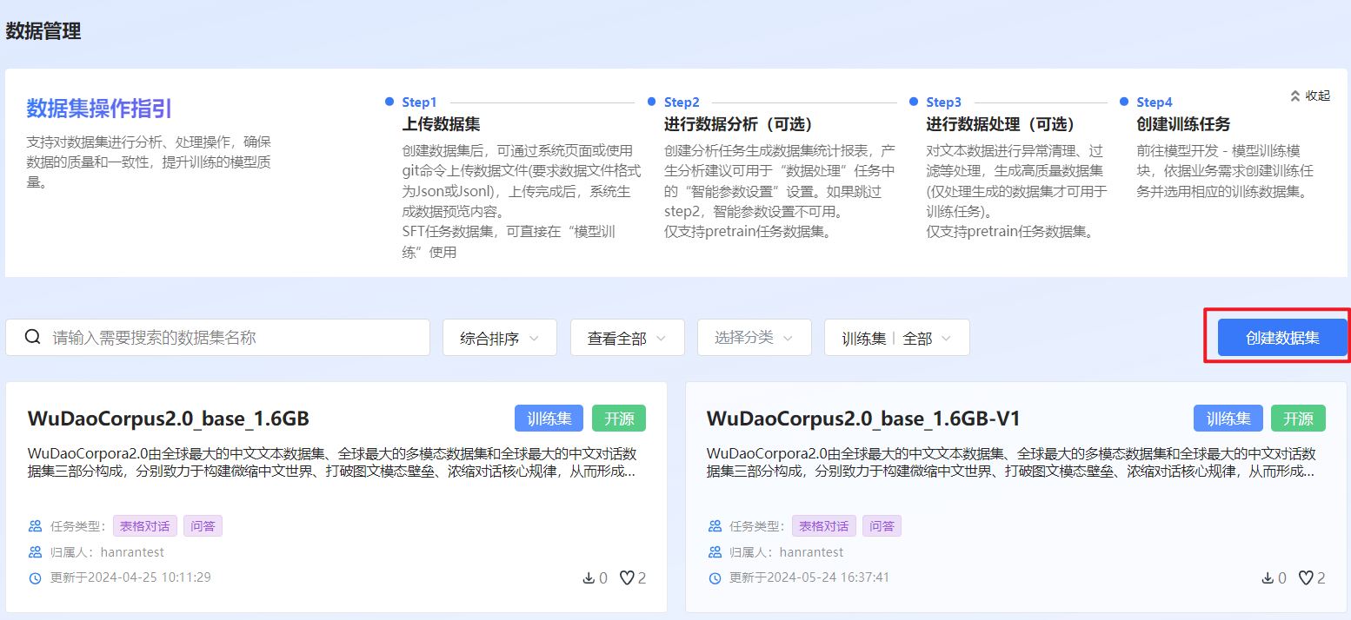Select Step4 创建训练任务 heading
1351x620 pixels.
pos(1183,124)
